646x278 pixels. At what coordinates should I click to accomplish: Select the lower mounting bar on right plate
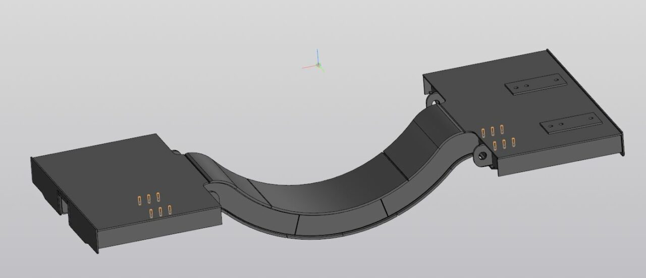tap(571, 123)
